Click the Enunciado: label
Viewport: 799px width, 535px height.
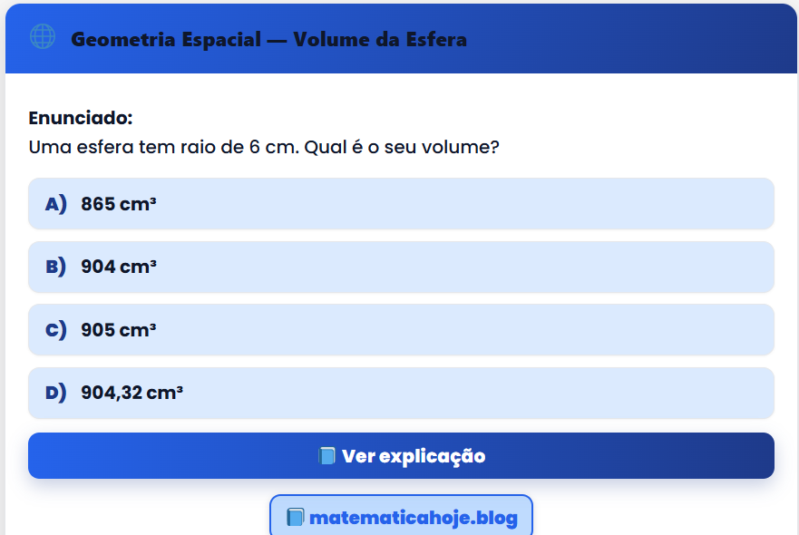81,118
